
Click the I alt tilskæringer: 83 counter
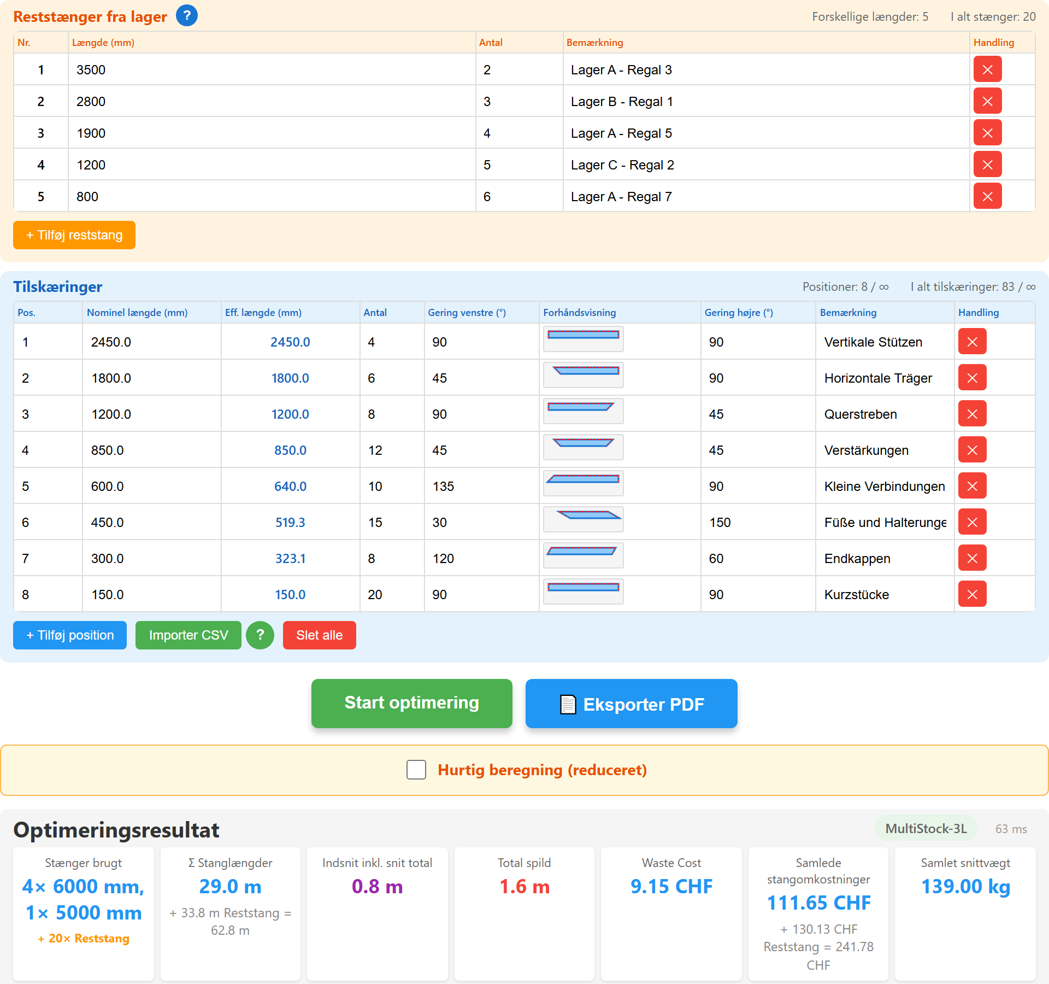pos(973,286)
